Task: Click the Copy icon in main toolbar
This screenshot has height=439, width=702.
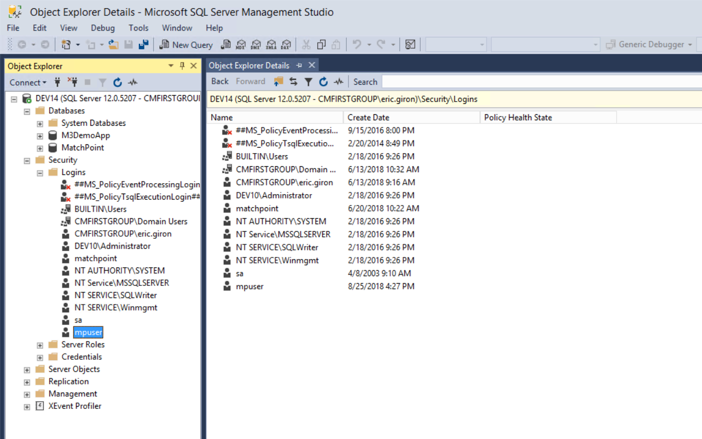Action: 321,45
